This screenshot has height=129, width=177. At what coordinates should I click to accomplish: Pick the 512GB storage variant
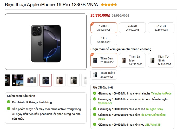[161, 28]
